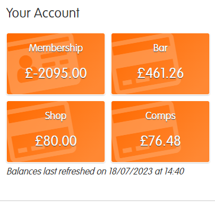Click the credit card icon behind Shop

[42, 132]
